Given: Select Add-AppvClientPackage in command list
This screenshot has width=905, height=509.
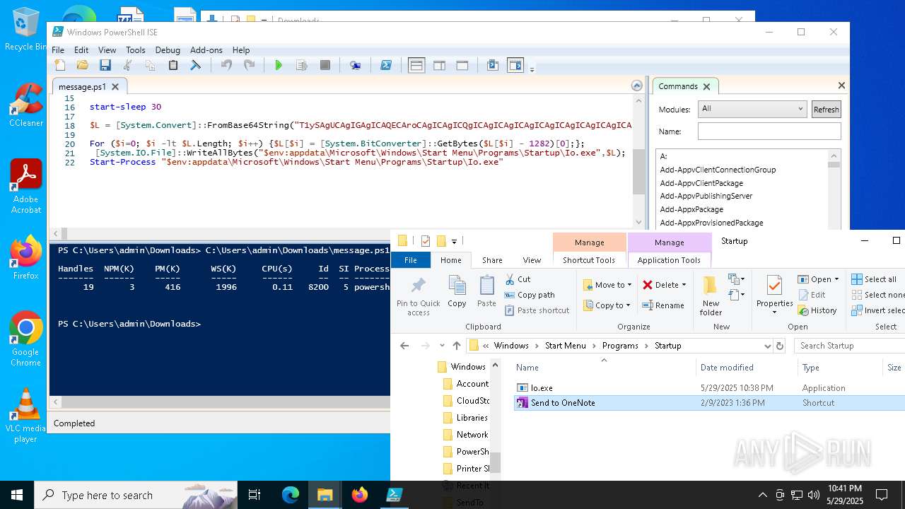Looking at the screenshot, I should (701, 183).
